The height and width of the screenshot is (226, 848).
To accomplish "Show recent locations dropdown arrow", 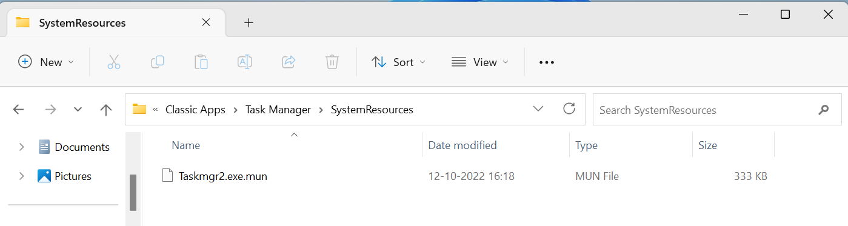I will pos(78,110).
